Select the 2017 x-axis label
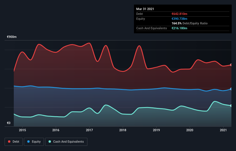236x151 pixels. (89, 130)
